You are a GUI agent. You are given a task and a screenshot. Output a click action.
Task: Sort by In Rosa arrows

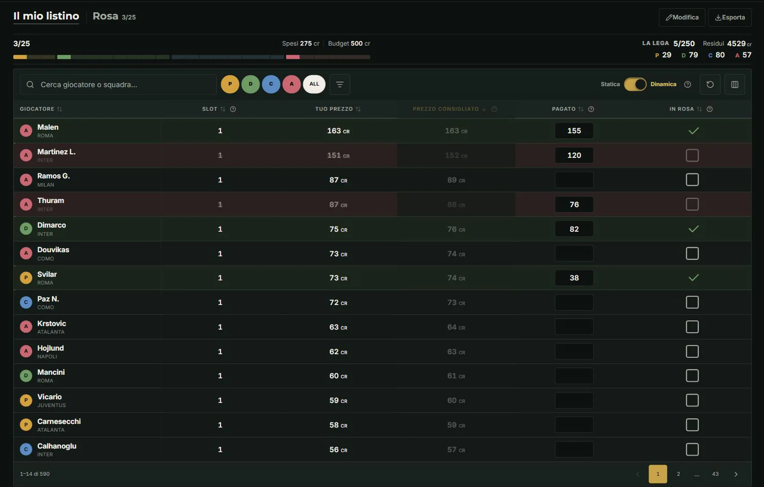[699, 109]
